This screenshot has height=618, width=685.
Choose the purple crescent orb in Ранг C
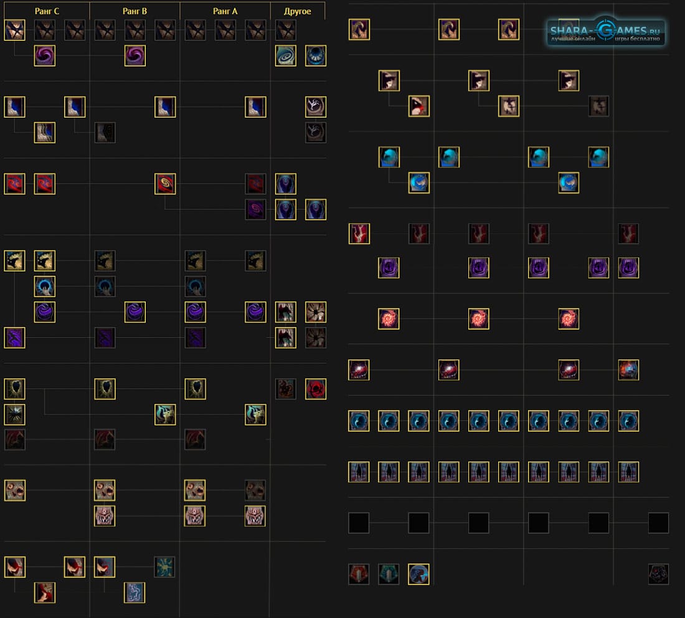[45, 312]
